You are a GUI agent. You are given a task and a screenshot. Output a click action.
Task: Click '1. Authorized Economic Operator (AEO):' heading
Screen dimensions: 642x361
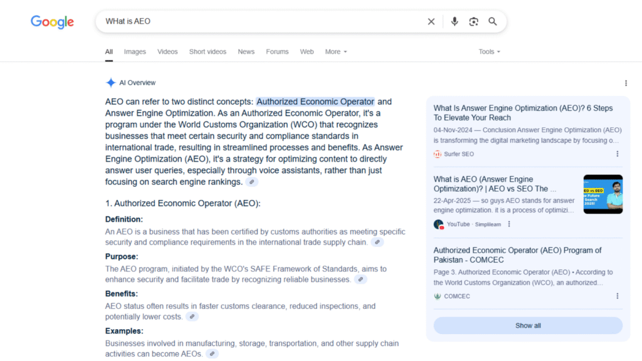tap(182, 204)
